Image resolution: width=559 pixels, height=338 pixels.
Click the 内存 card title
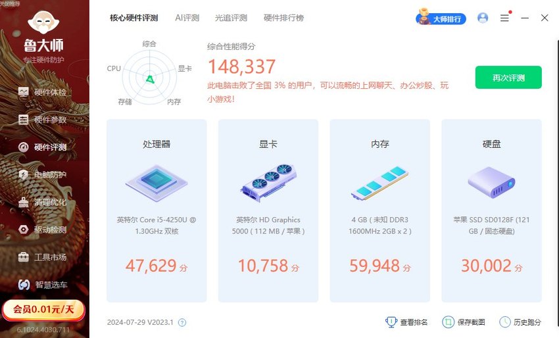[x=380, y=144]
